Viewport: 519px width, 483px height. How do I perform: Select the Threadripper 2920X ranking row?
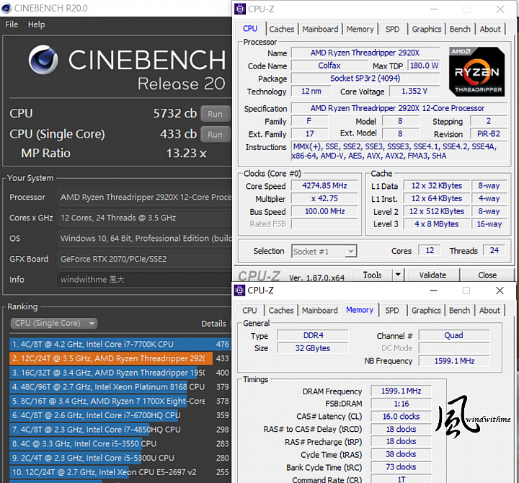coord(120,358)
